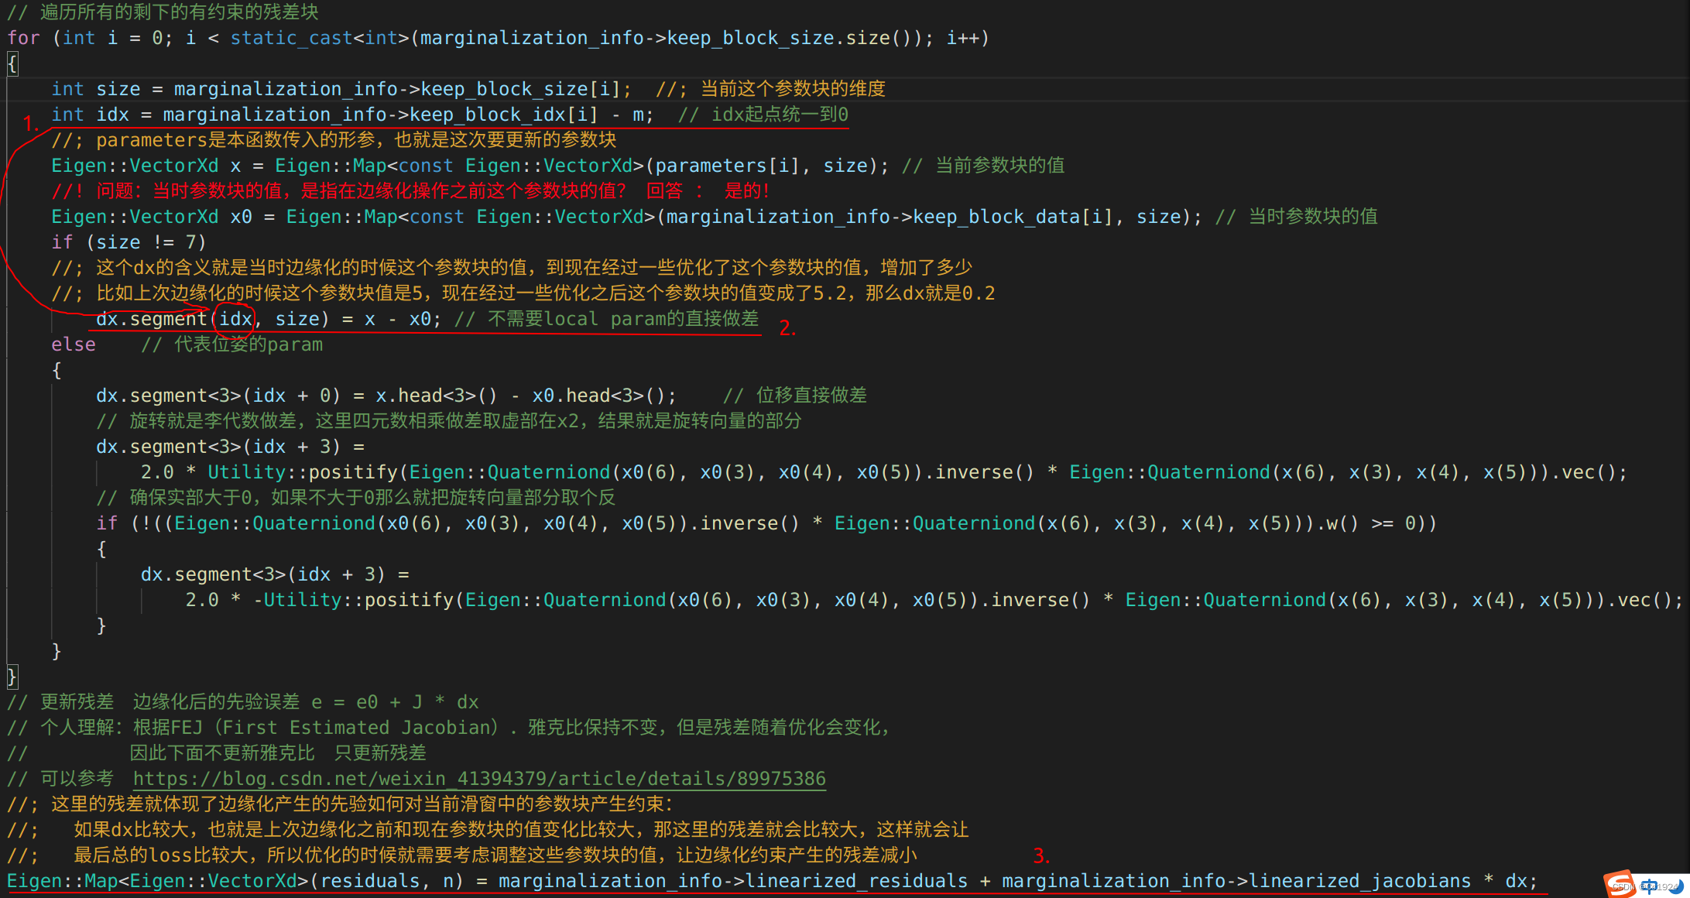Screen dimensions: 1690x898
Task: Click the else keyword before 代表位姿的param
Action: pos(74,344)
